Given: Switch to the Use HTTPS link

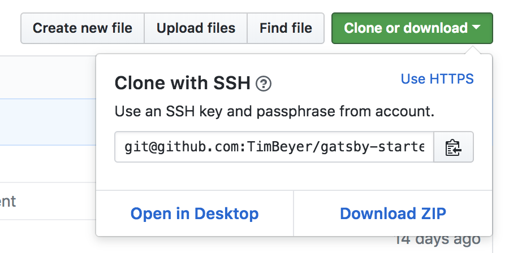Looking at the screenshot, I should tap(437, 78).
